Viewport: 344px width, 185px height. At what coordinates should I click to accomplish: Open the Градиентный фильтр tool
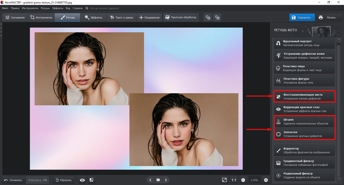pos(304,163)
